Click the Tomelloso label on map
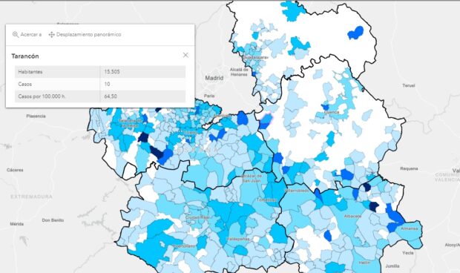 click(x=266, y=200)
